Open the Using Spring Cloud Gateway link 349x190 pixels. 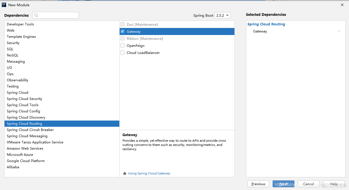pyautogui.click(x=149, y=173)
